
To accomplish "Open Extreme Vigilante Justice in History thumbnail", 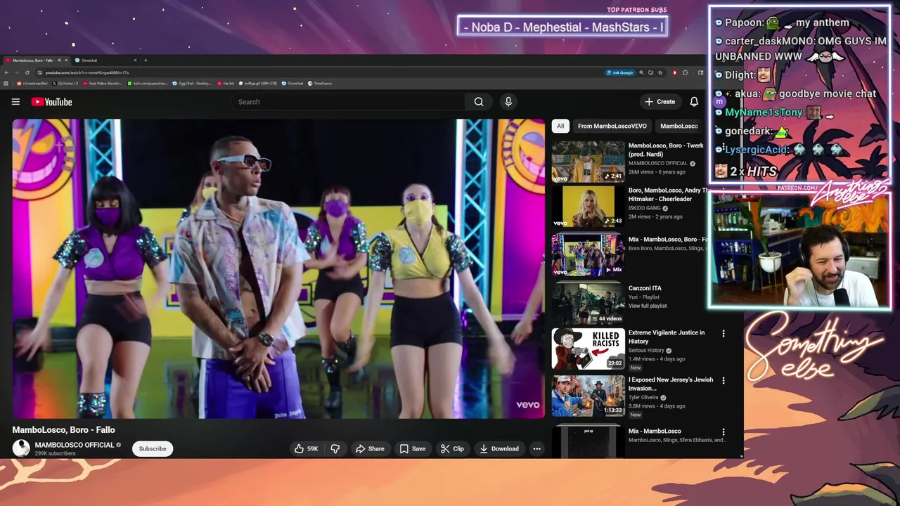I will click(x=588, y=349).
